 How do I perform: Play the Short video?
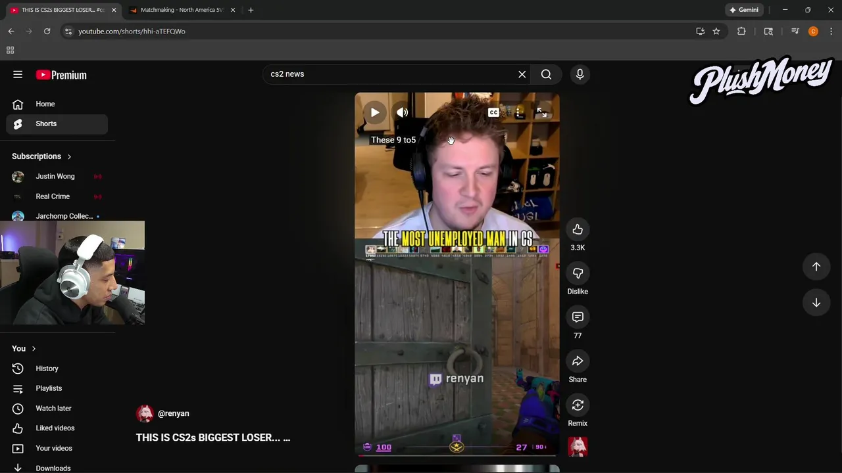pyautogui.click(x=374, y=112)
